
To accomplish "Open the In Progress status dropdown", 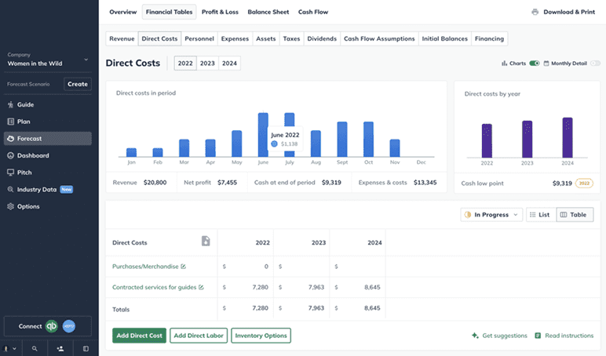I will [491, 214].
